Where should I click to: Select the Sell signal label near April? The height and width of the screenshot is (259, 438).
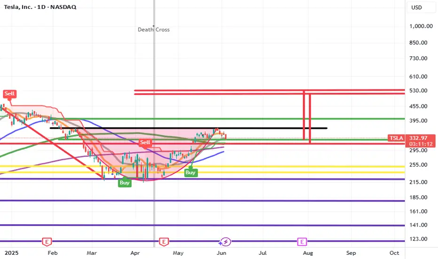click(x=145, y=142)
